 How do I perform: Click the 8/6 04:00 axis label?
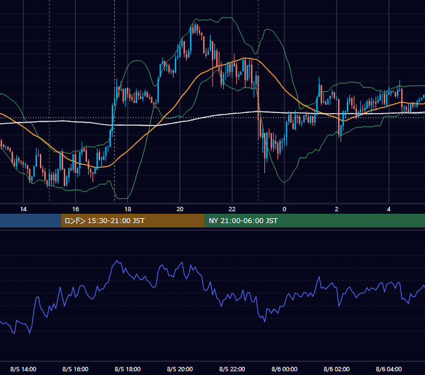(389, 369)
